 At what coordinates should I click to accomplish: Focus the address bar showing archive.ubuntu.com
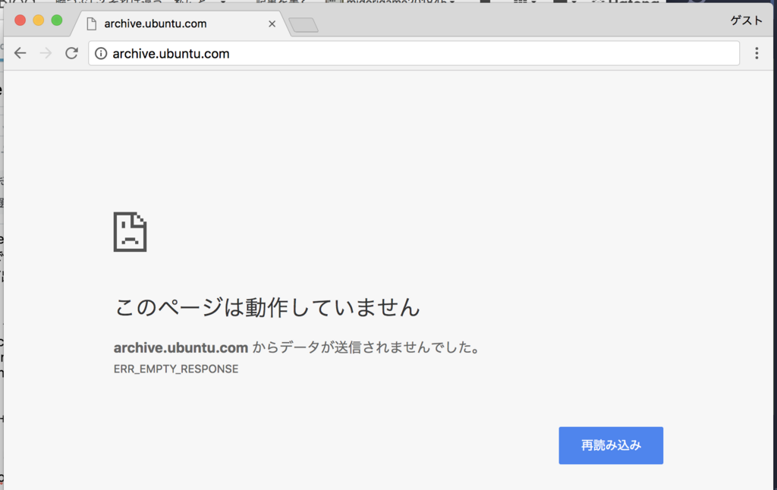tap(414, 54)
